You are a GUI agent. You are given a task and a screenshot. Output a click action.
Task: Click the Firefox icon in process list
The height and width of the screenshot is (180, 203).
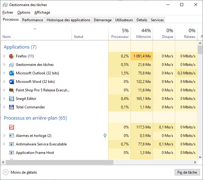tap(12, 56)
